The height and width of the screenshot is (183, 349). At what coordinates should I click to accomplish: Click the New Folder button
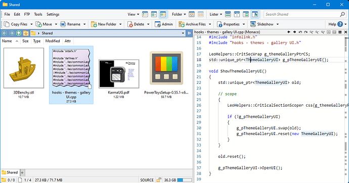pos(104,24)
